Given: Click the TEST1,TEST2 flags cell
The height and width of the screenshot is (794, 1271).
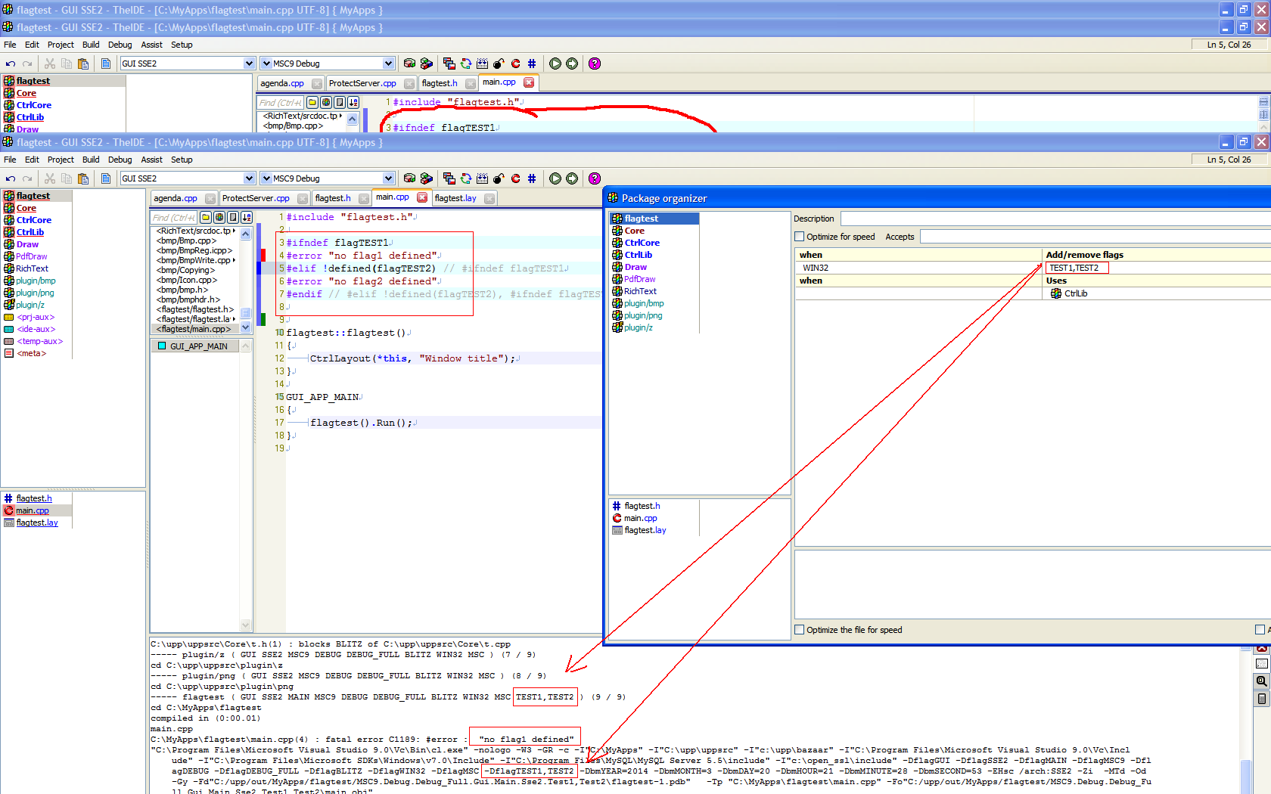Looking at the screenshot, I should 1077,268.
